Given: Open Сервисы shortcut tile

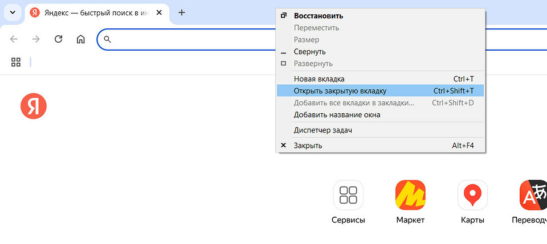Looking at the screenshot, I should coord(348,196).
